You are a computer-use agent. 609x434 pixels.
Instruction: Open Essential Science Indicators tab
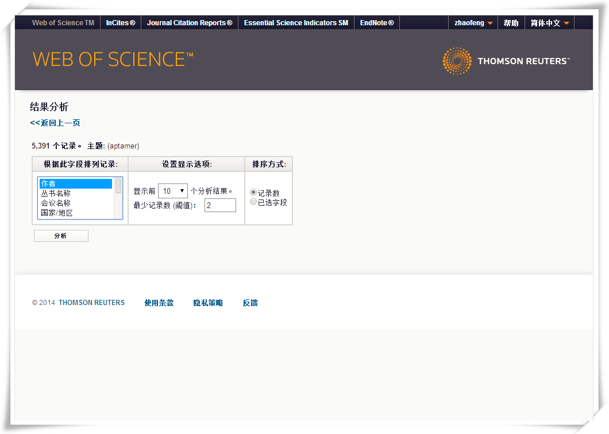296,23
